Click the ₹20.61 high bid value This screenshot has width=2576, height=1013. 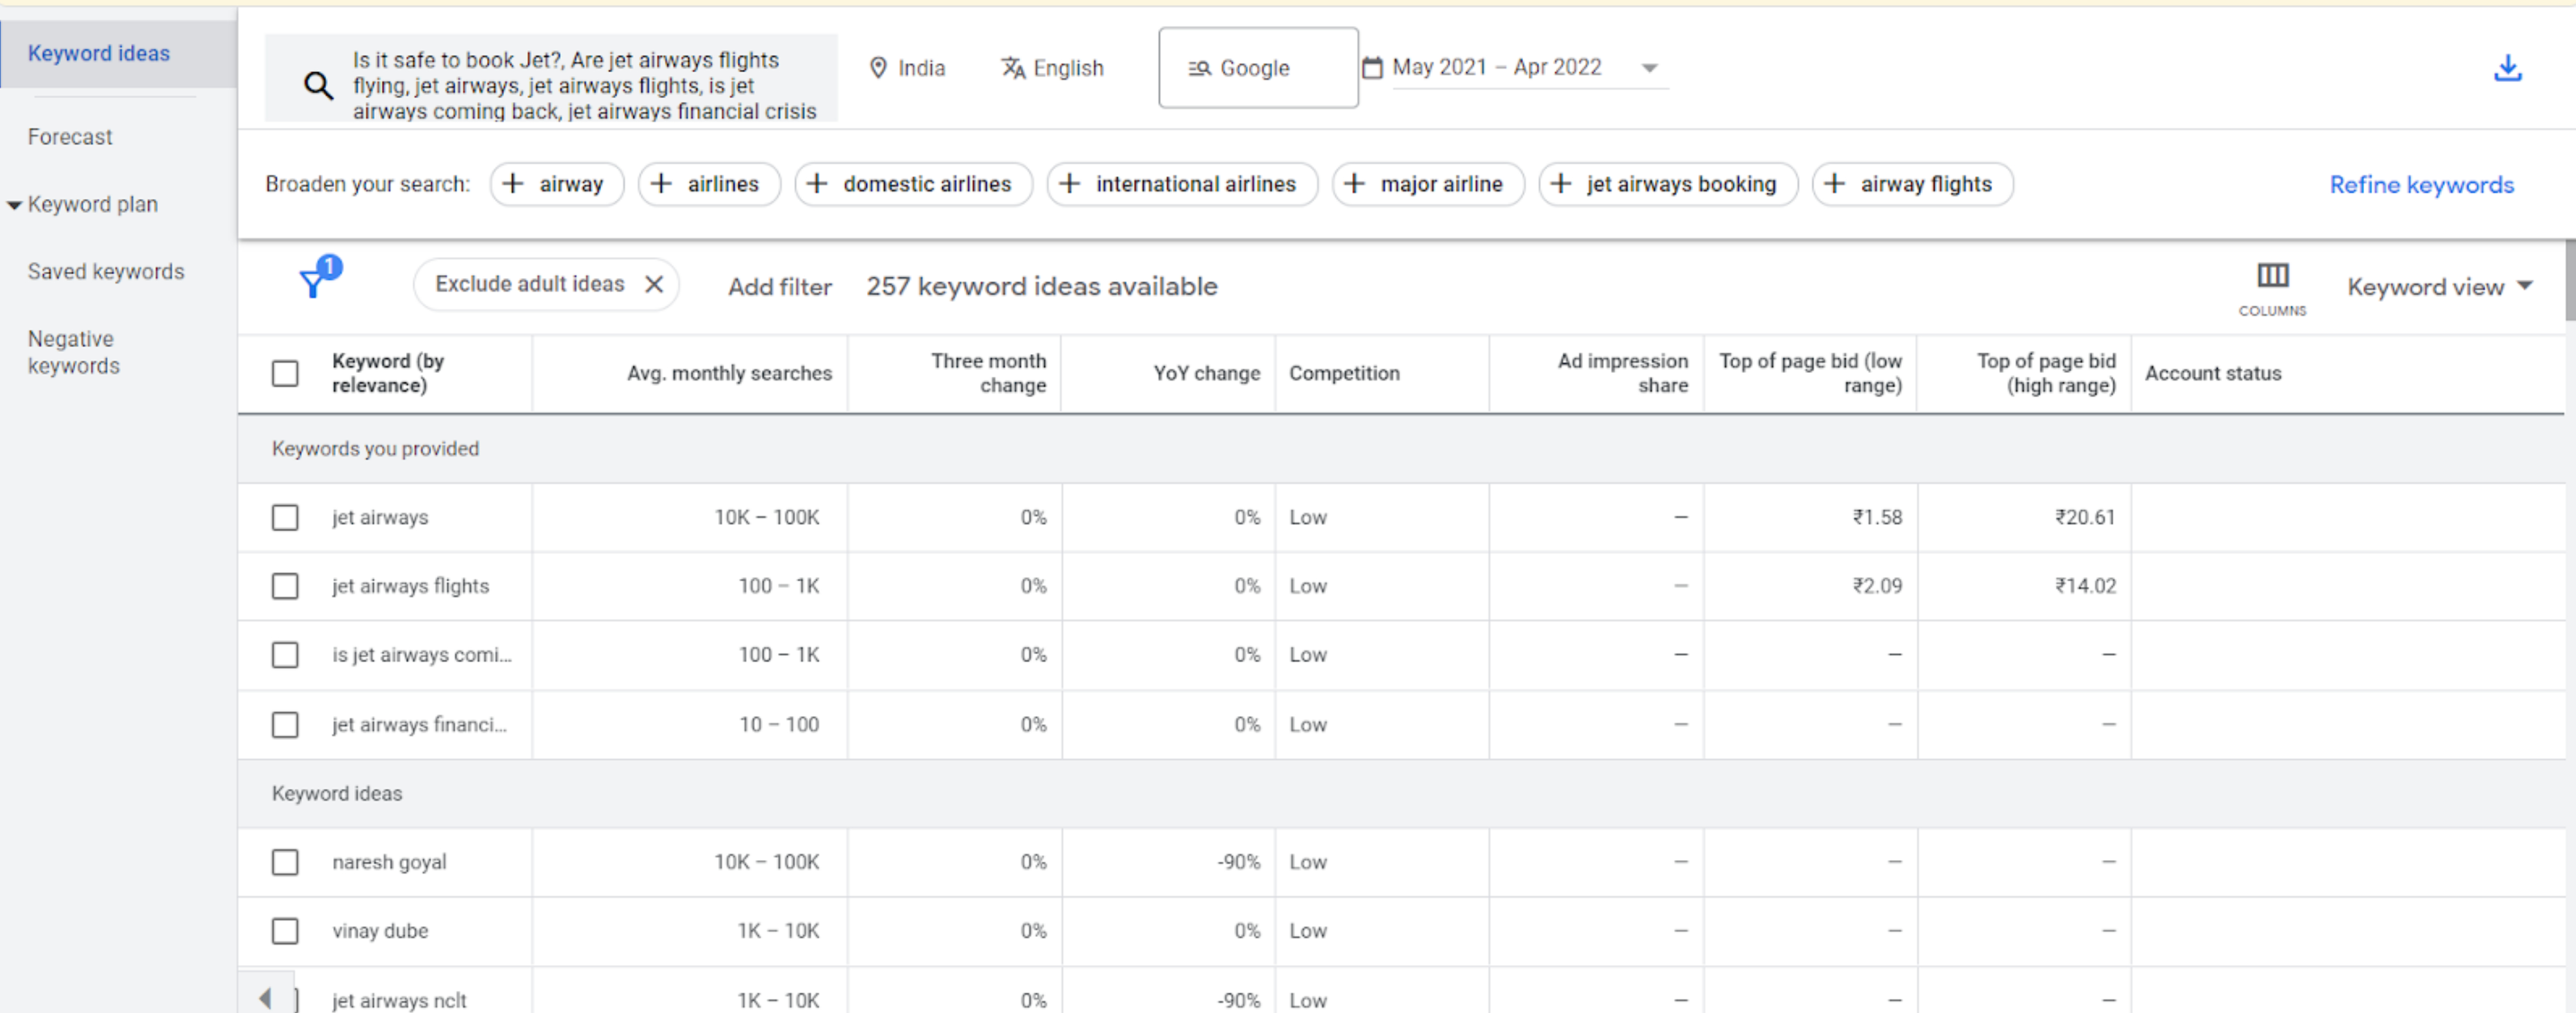(2085, 518)
